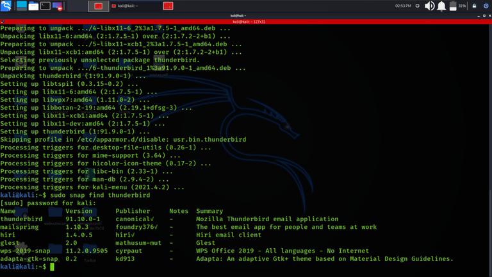
Task: Click the third red taskbar window icon
Action: pyautogui.click(x=168, y=6)
